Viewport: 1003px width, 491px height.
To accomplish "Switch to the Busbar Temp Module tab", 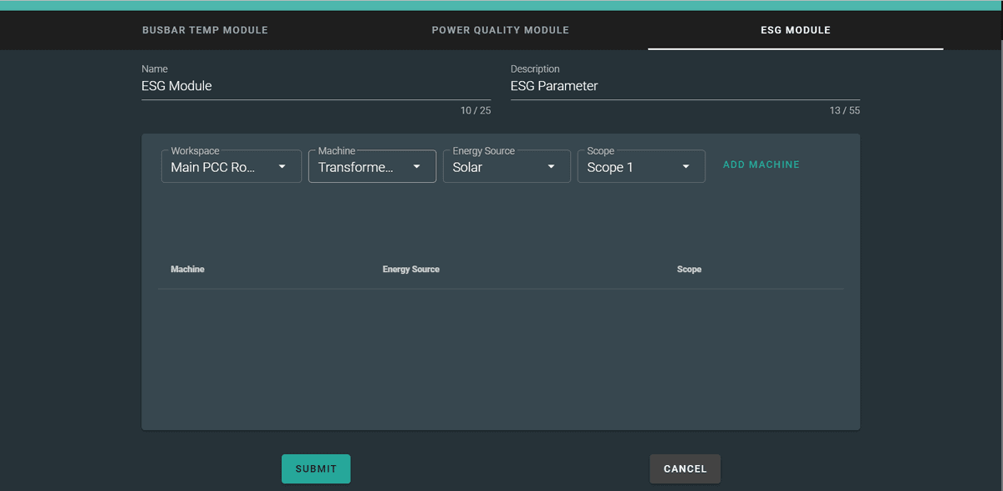I will point(205,30).
